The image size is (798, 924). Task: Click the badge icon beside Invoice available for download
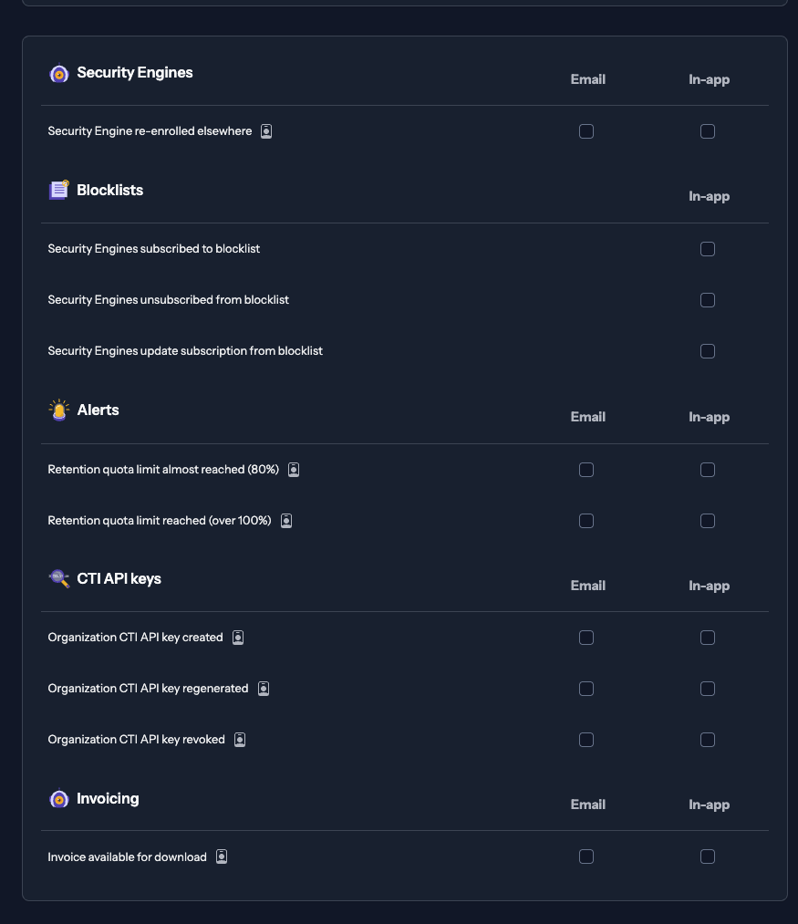221,857
